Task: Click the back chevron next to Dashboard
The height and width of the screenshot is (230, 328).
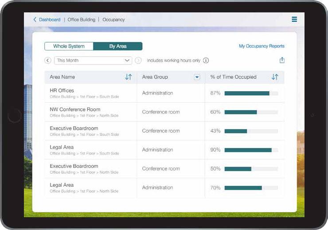Action: [35, 19]
